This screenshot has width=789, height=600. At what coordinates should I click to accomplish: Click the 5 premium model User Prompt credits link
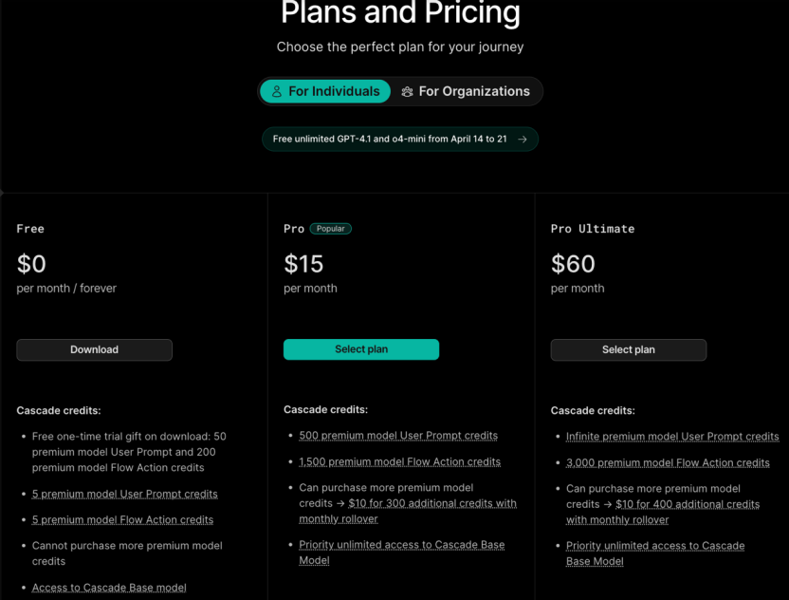[125, 494]
